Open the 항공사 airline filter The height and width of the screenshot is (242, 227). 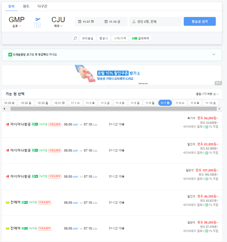pyautogui.click(x=104, y=38)
